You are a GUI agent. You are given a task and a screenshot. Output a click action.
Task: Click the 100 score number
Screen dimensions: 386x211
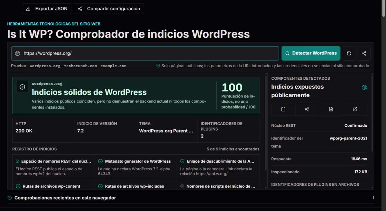click(232, 87)
